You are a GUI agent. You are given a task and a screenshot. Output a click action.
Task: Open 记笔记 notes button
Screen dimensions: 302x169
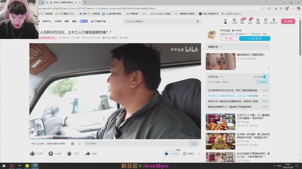coord(188,154)
